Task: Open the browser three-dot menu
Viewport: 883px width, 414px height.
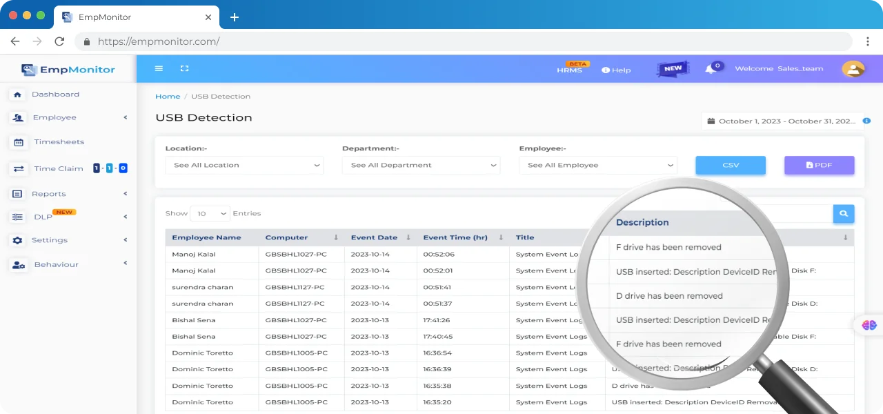Action: (868, 41)
